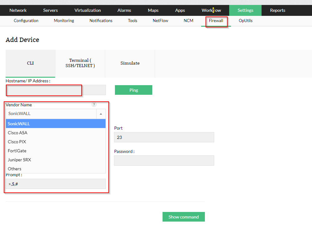Open the Alarms menu
312x225 pixels.
click(124, 10)
